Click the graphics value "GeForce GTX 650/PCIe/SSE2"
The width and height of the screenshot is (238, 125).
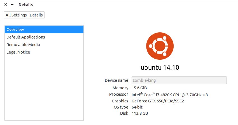(x=158, y=101)
